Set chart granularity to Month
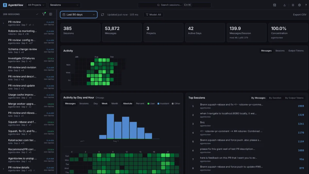309x174 pixels. [x=115, y=104]
